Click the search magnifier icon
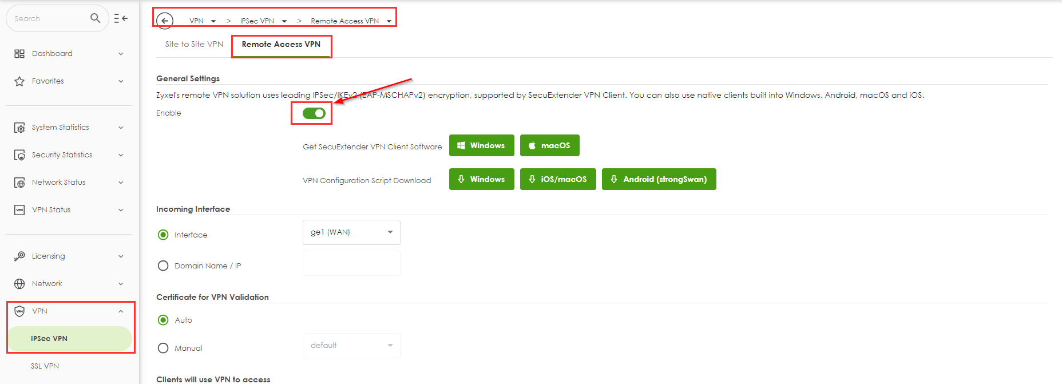The height and width of the screenshot is (384, 1062). (x=95, y=18)
